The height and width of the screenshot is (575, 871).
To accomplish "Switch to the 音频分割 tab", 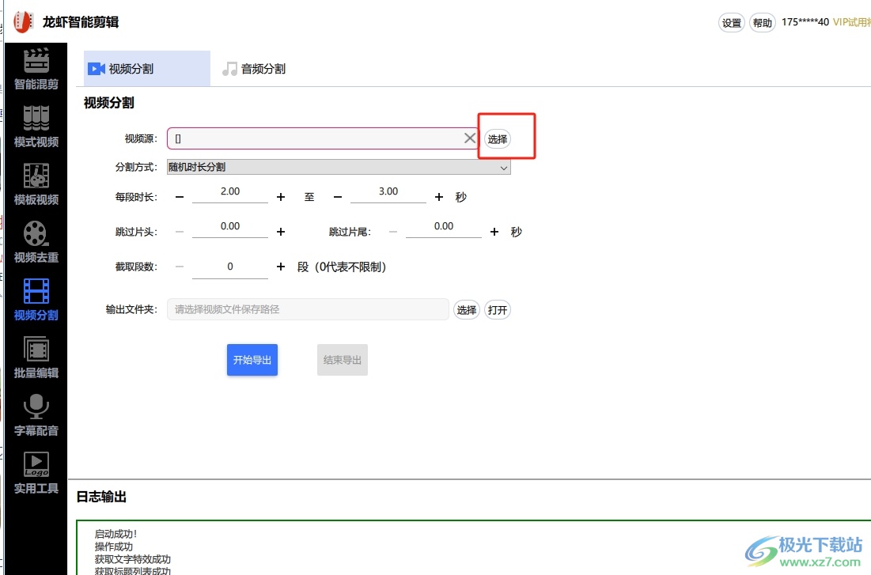I will pyautogui.click(x=254, y=69).
